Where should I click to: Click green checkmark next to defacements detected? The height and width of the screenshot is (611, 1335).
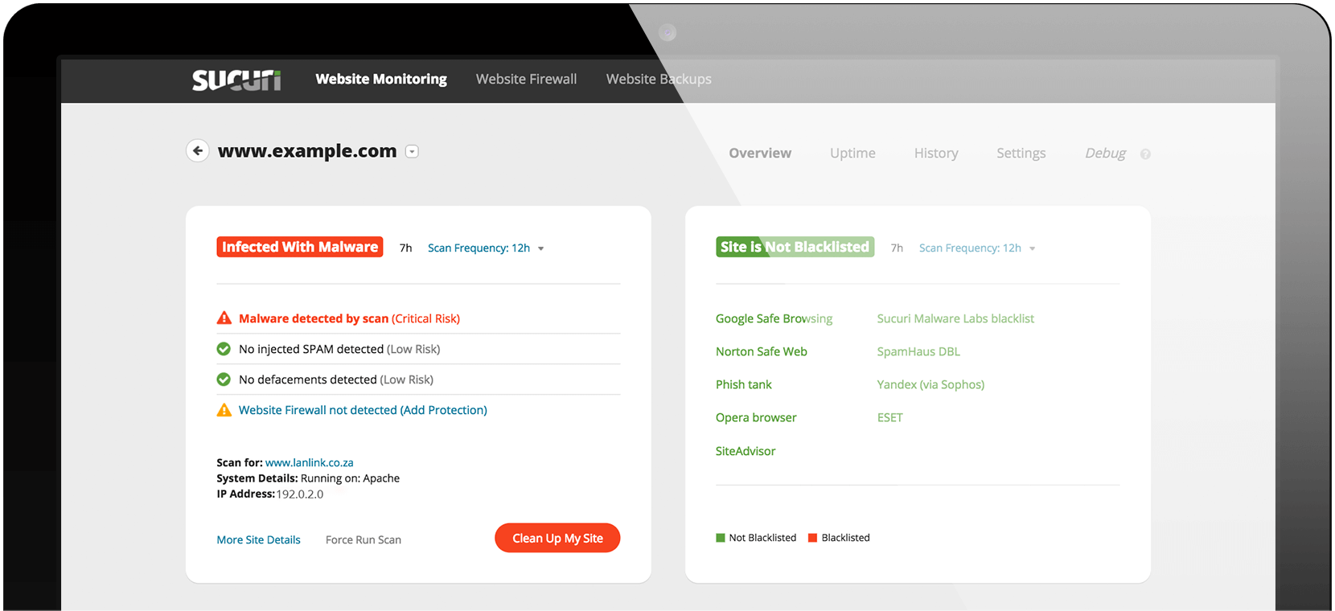224,379
